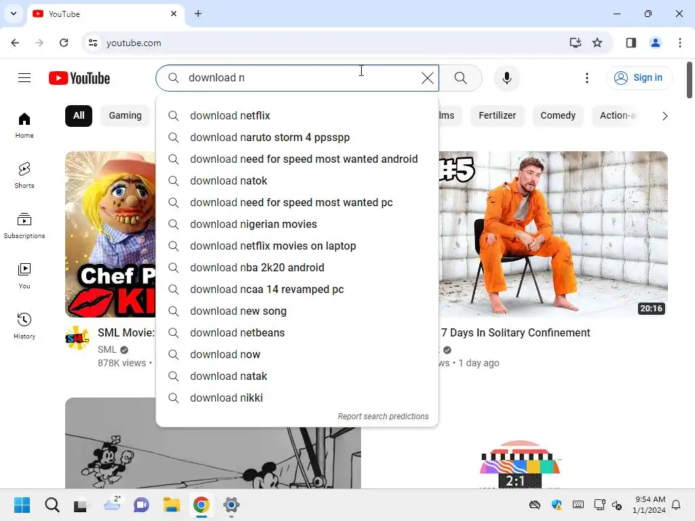Open YouTube settings three-dot menu
The image size is (695, 521).
click(x=587, y=78)
